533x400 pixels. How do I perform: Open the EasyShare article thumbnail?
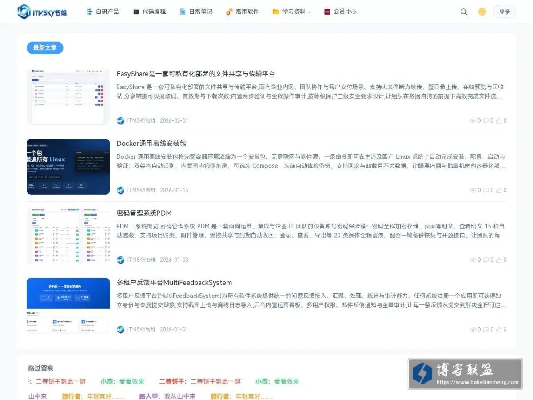coord(68,97)
